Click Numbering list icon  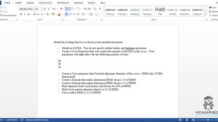pyautogui.click(x=73, y=9)
